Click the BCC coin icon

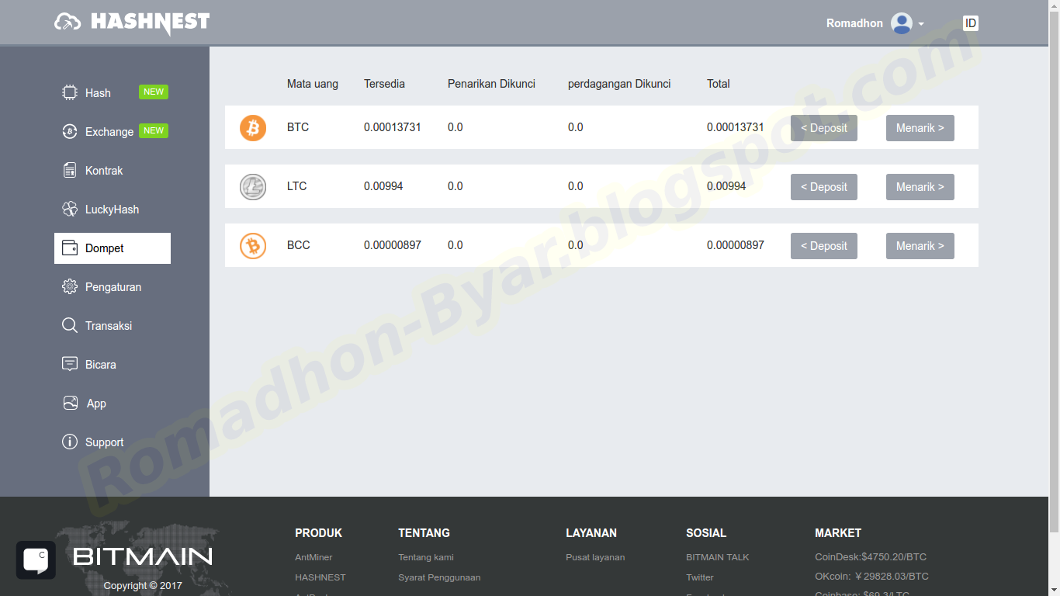253,245
